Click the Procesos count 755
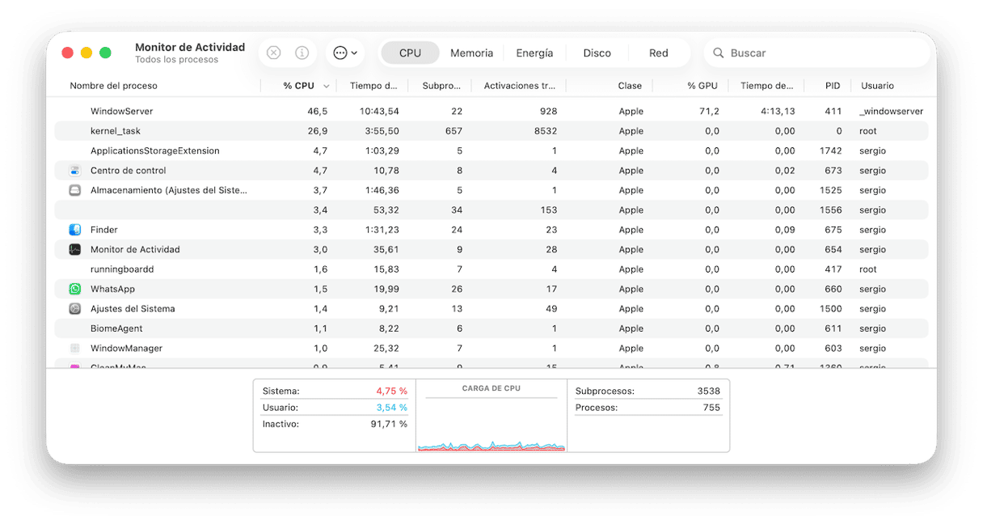 pos(711,407)
